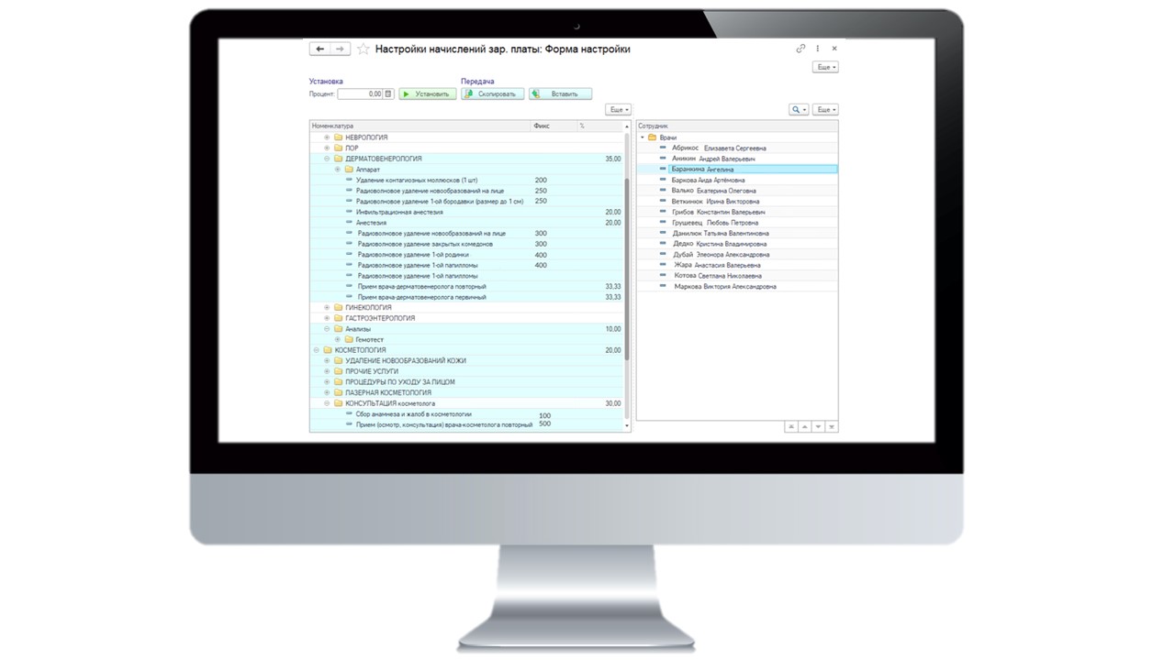Go back with the left arrow button
Screen dimensions: 1175x660
tap(319, 49)
